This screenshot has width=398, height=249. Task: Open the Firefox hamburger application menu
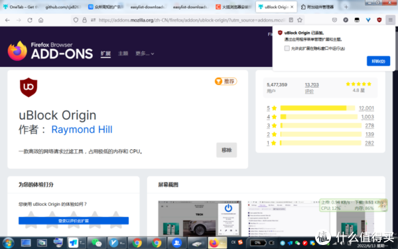[x=391, y=20]
